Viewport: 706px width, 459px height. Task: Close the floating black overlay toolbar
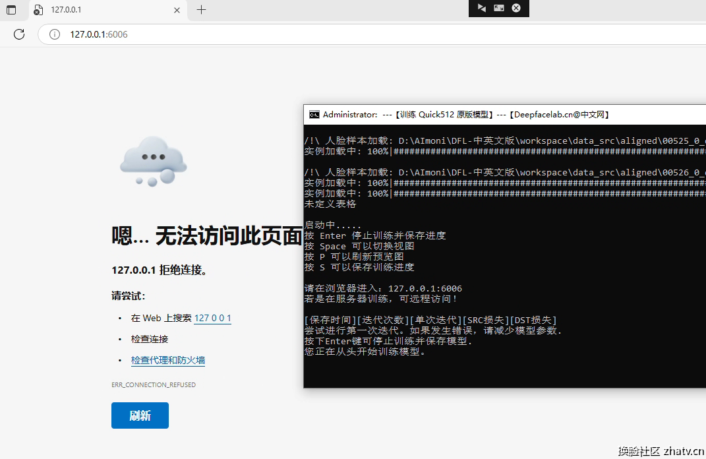click(516, 8)
